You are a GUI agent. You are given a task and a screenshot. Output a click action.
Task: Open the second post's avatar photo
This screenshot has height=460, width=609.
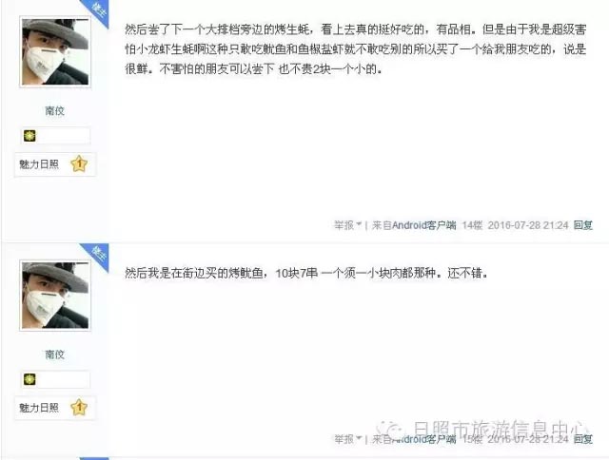(55, 296)
